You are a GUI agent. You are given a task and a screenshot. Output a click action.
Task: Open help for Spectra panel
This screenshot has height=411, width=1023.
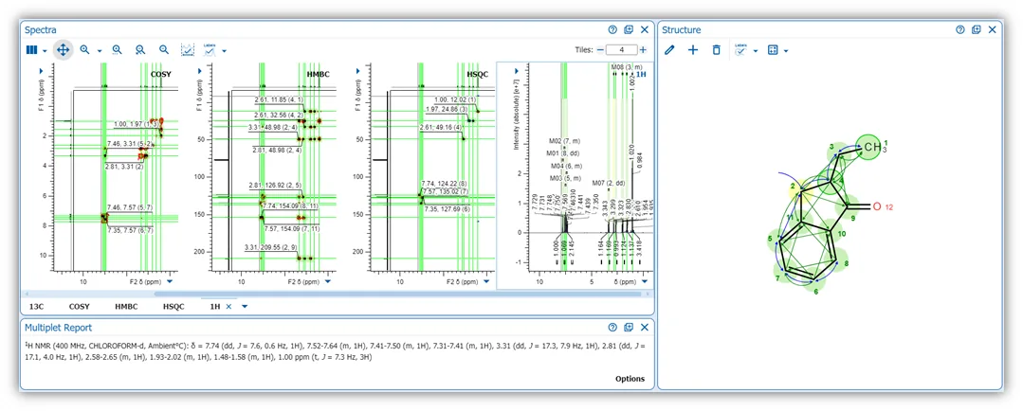tap(612, 29)
